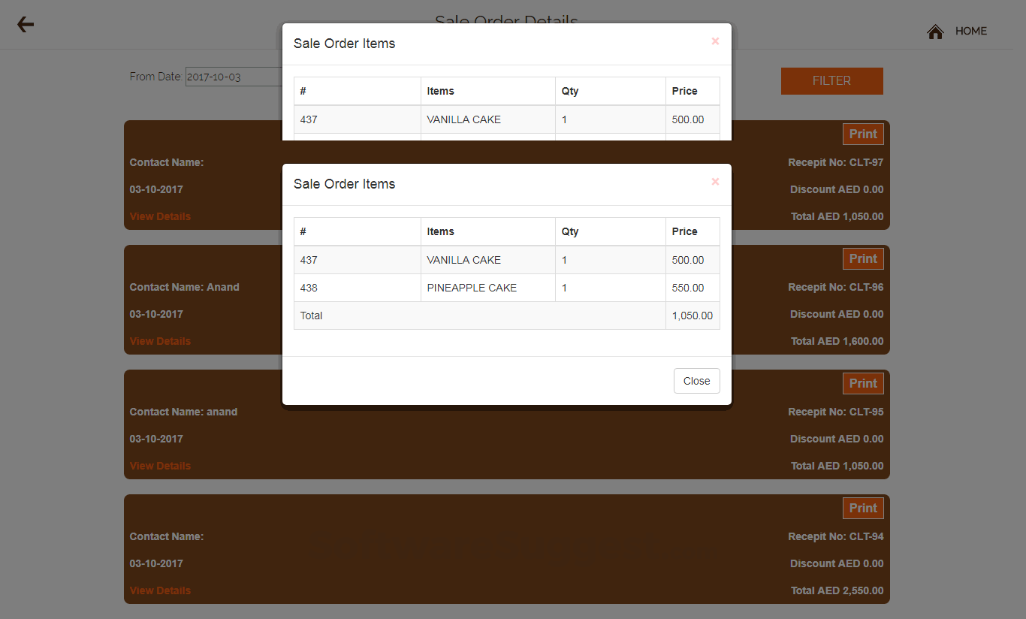Open View Details for contact Anand
The width and height of the screenshot is (1026, 619).
click(160, 340)
